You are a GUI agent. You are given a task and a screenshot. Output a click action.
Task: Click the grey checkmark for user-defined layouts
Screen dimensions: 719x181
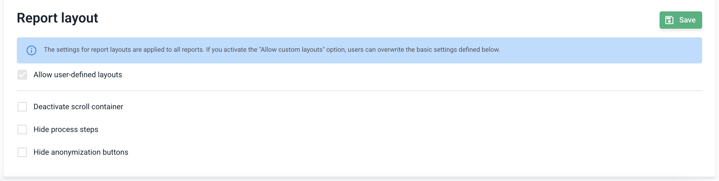22,75
